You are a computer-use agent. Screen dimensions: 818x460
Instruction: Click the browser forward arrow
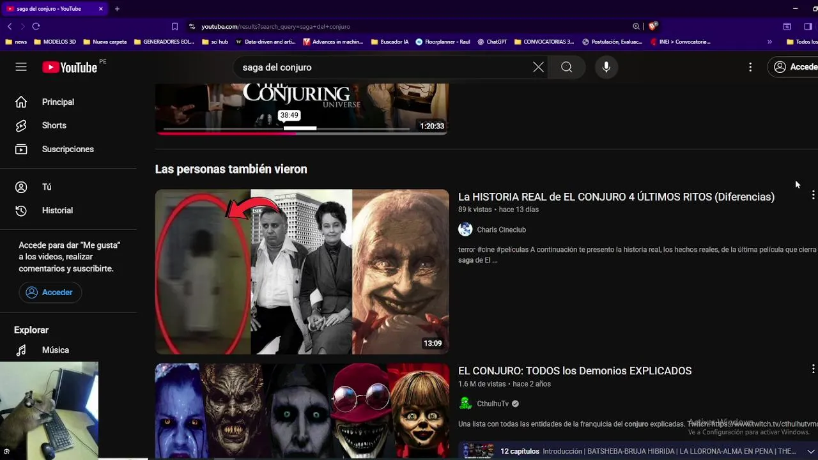pos(22,26)
